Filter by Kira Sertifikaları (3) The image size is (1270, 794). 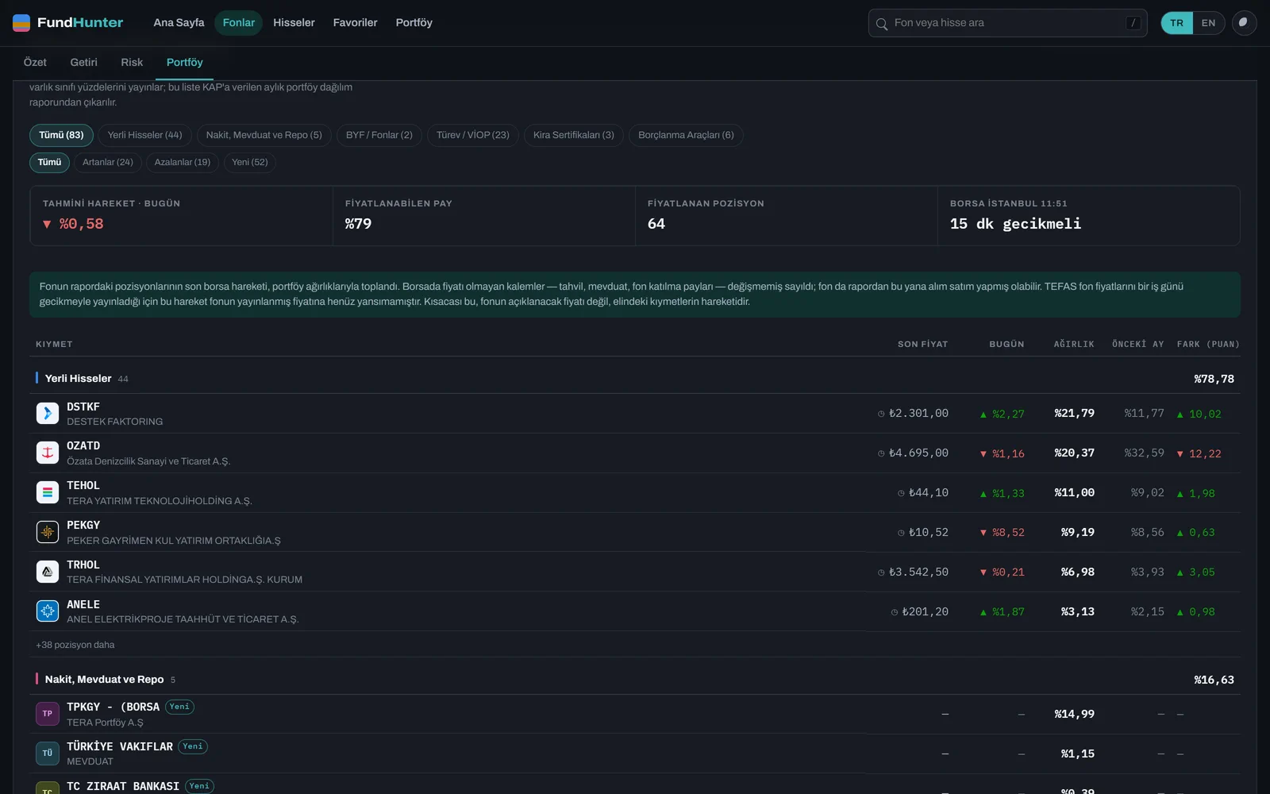[574, 135]
